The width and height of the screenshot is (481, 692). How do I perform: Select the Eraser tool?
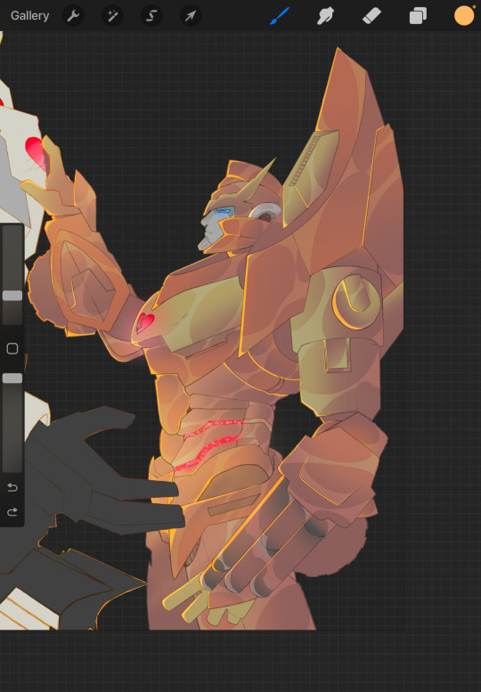pos(371,16)
